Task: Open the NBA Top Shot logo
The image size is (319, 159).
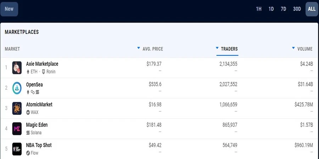Action: (x=17, y=149)
